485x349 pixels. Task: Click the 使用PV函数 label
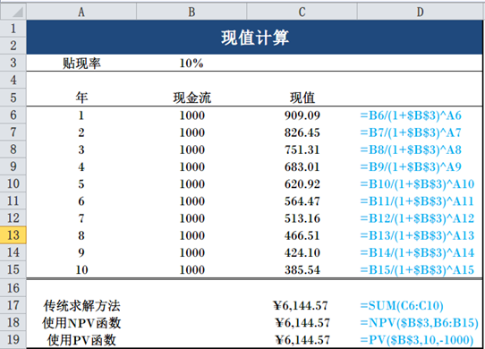(81, 340)
